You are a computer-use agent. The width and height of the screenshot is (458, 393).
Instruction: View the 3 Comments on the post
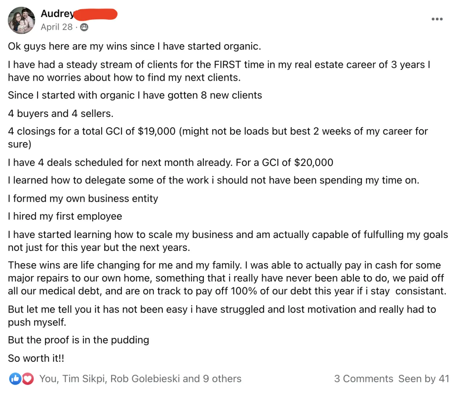pyautogui.click(x=363, y=379)
